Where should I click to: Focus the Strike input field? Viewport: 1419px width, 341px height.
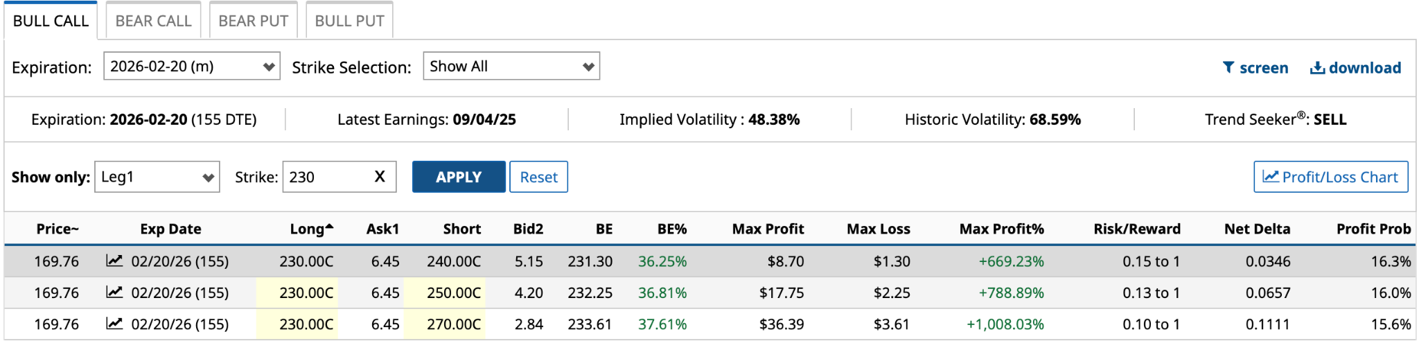pos(327,177)
